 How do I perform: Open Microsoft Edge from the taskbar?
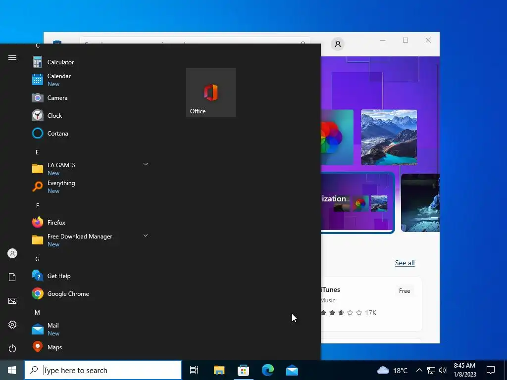[268, 370]
